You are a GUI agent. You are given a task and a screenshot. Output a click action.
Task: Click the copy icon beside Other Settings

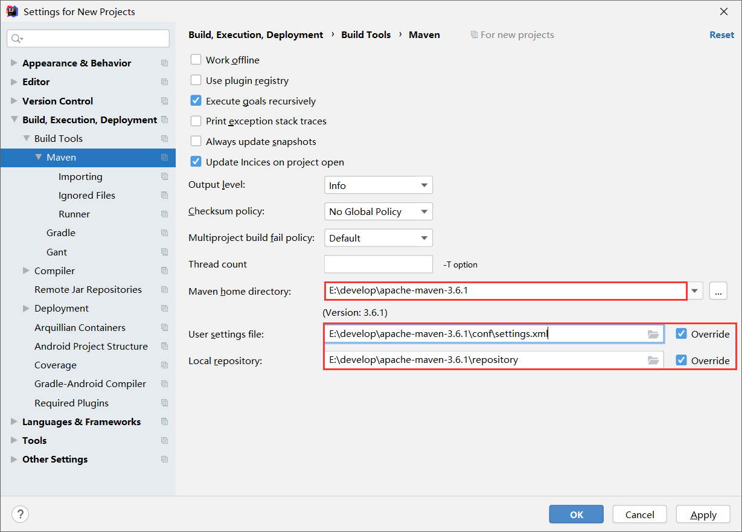pyautogui.click(x=164, y=460)
